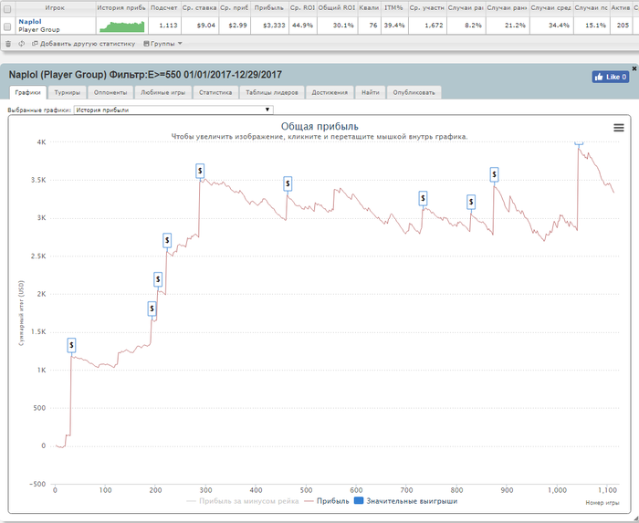Click the Общая прибыль chart title
639x523 pixels.
(319, 127)
